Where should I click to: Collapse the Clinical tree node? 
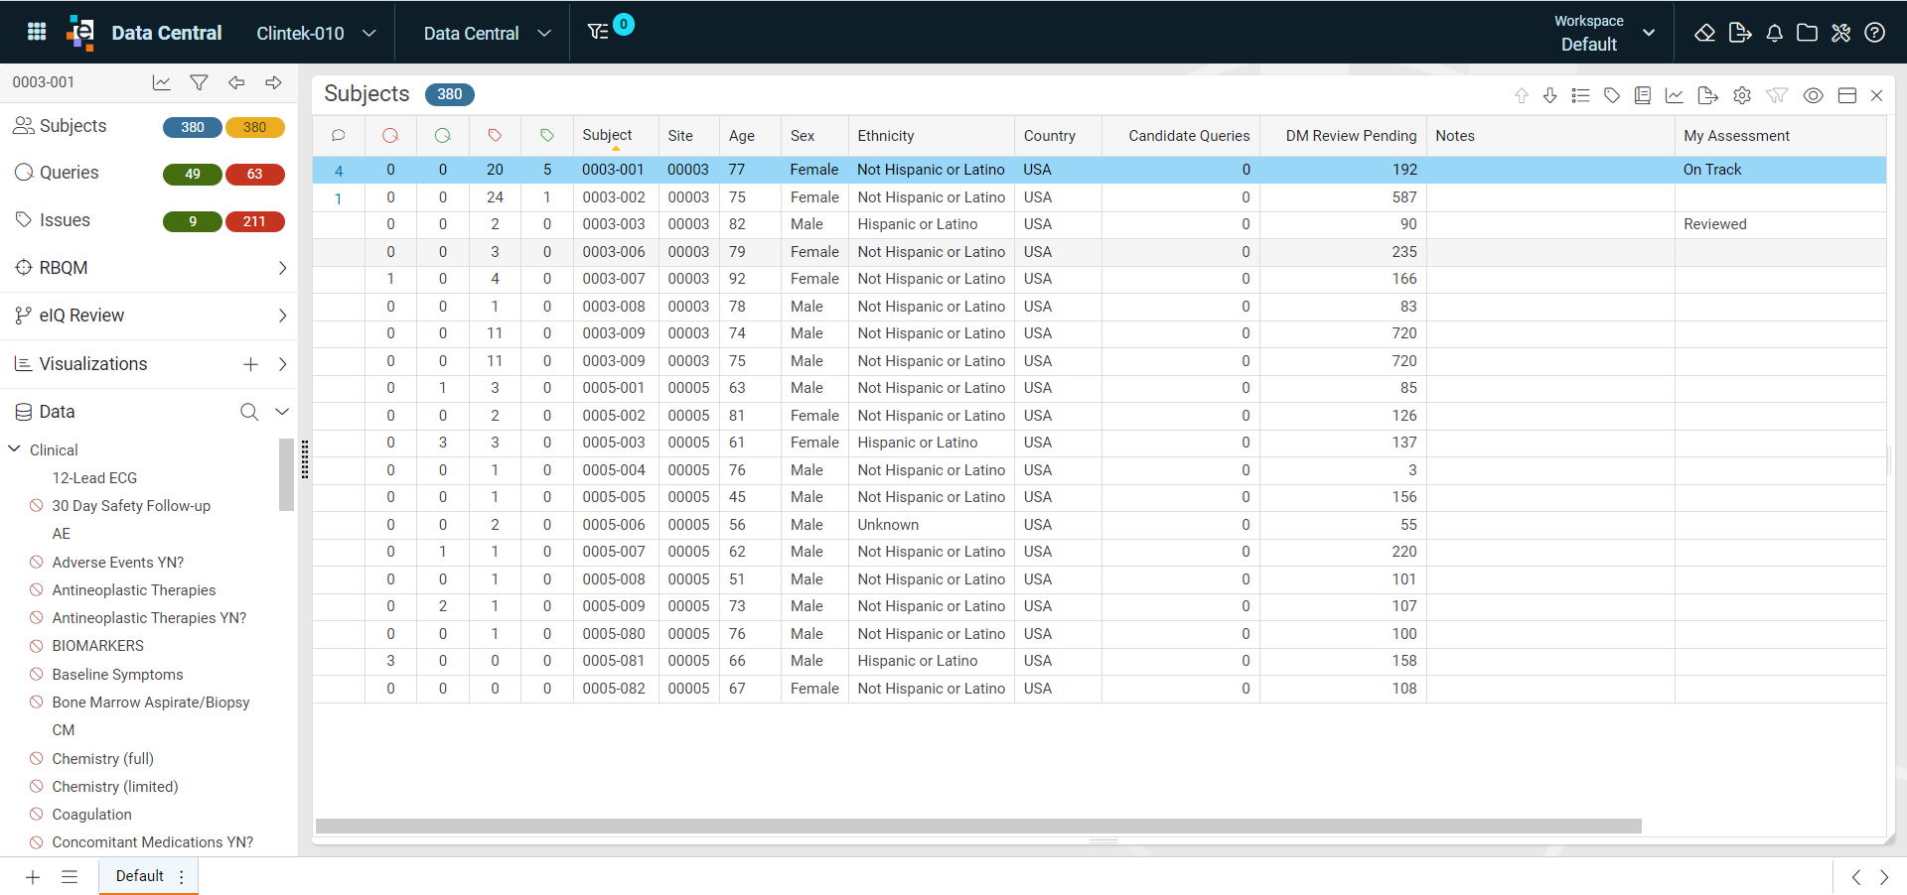15,449
